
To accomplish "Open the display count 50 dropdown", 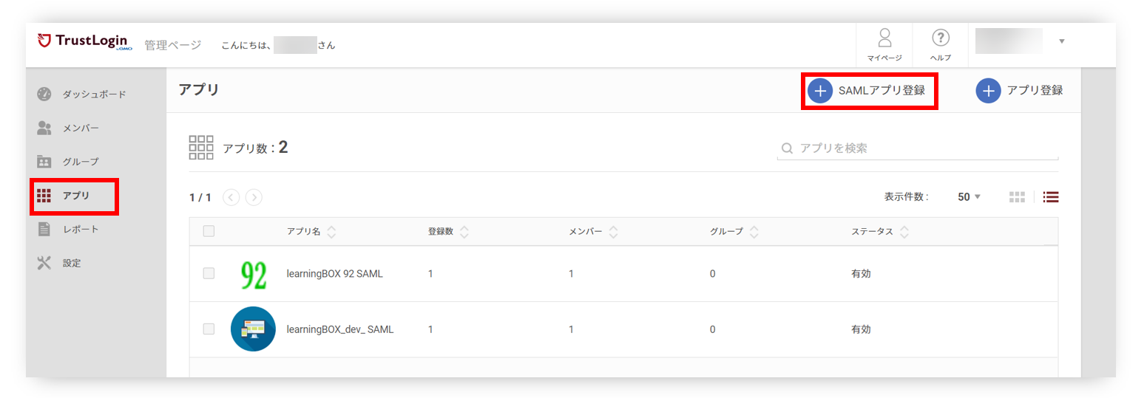I will [x=969, y=197].
